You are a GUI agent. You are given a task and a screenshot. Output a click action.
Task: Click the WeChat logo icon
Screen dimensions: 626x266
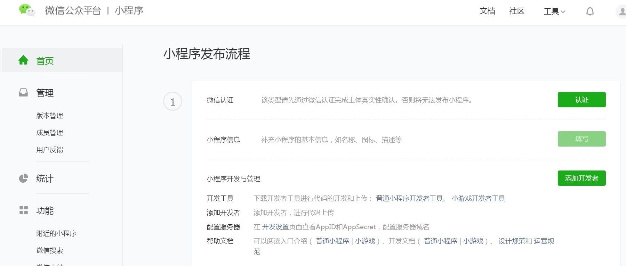pyautogui.click(x=27, y=10)
